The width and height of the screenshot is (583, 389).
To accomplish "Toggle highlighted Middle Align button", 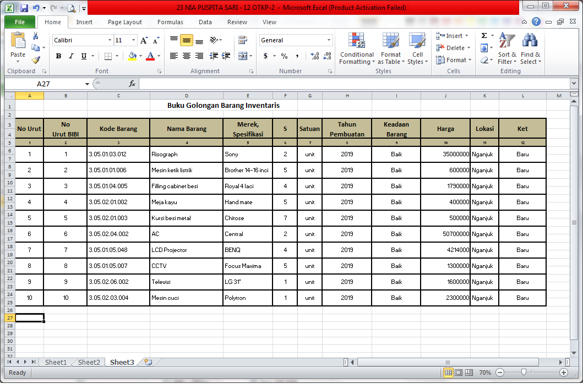I will pos(187,40).
